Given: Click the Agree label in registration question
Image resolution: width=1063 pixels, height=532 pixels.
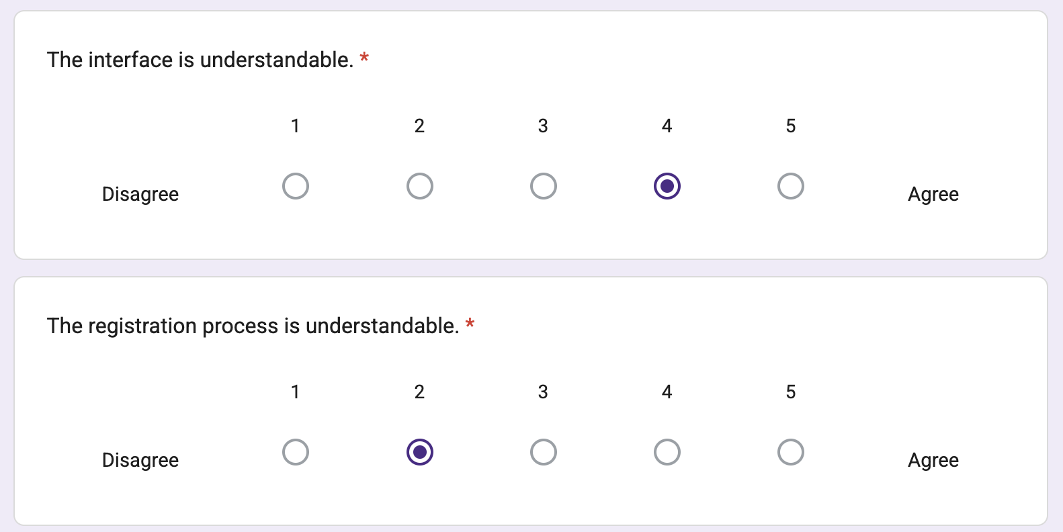Looking at the screenshot, I should click(x=933, y=460).
